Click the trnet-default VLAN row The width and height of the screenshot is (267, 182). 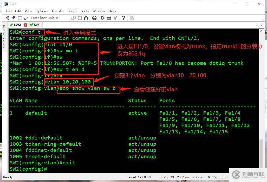coord(83,157)
